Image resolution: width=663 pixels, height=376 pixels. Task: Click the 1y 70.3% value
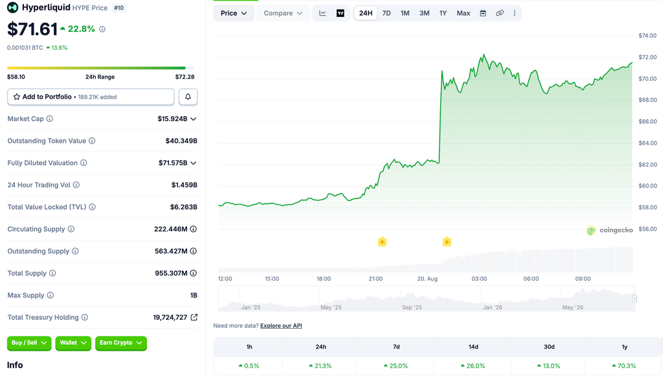[x=624, y=366]
